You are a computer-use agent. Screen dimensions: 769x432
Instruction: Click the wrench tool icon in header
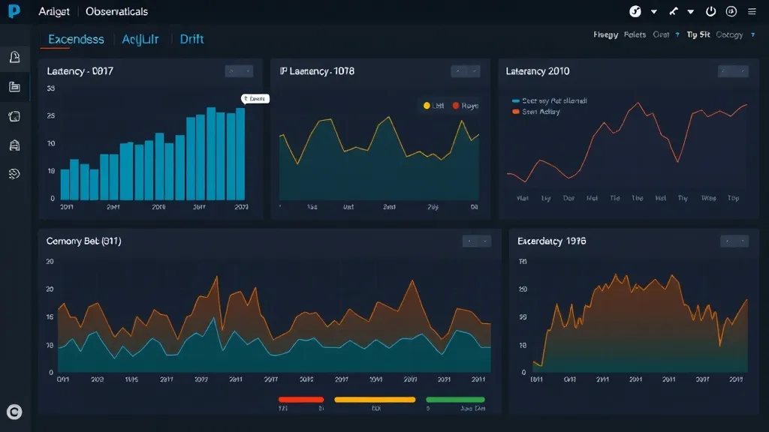pyautogui.click(x=674, y=11)
